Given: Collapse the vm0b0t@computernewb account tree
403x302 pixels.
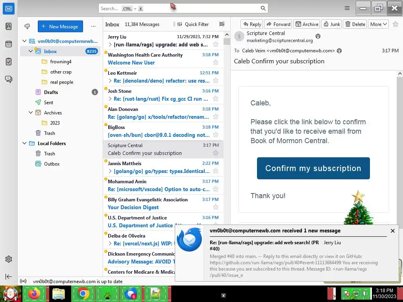Looking at the screenshot, I should (x=24, y=41).
